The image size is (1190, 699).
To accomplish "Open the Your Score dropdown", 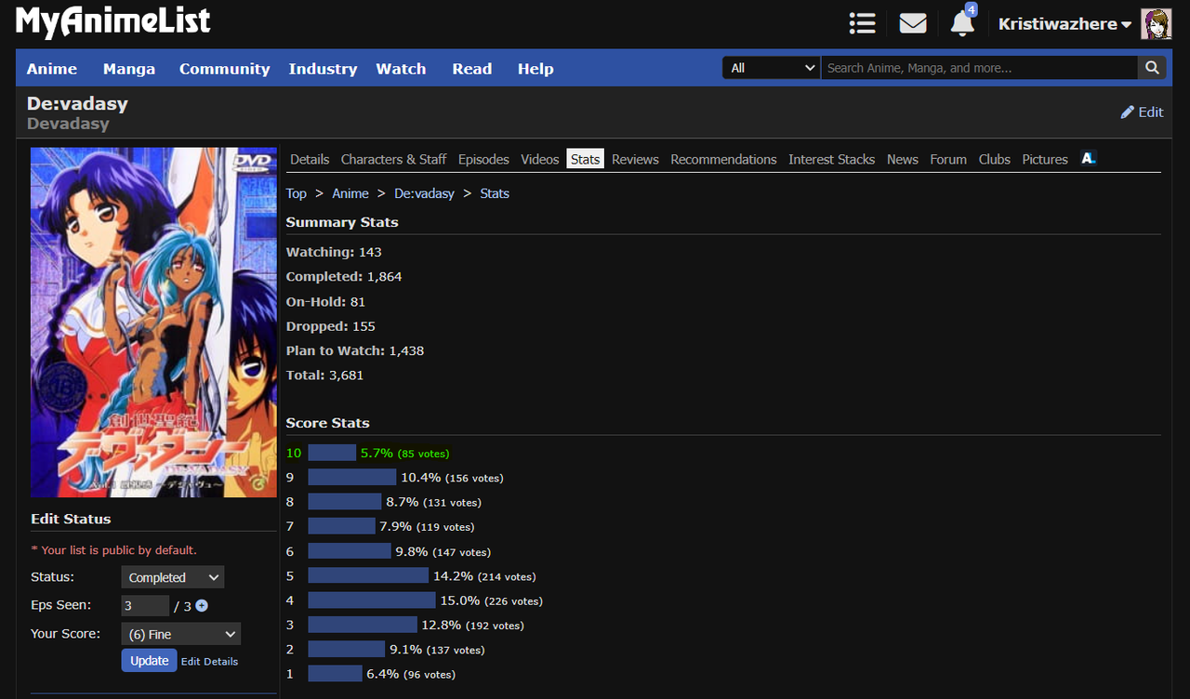I will pos(180,634).
